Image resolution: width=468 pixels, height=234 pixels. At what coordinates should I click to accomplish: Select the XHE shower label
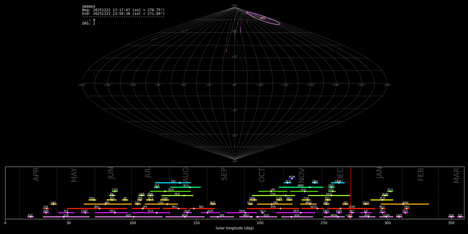coord(451,216)
